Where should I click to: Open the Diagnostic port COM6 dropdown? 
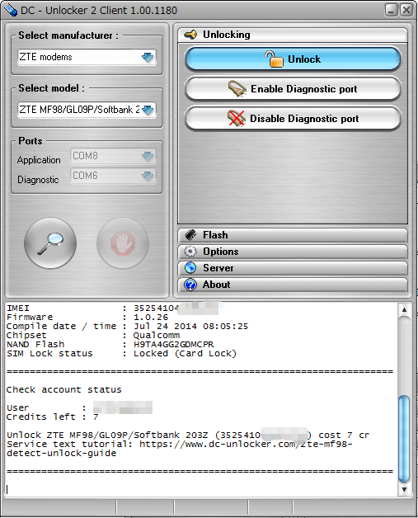(x=113, y=176)
